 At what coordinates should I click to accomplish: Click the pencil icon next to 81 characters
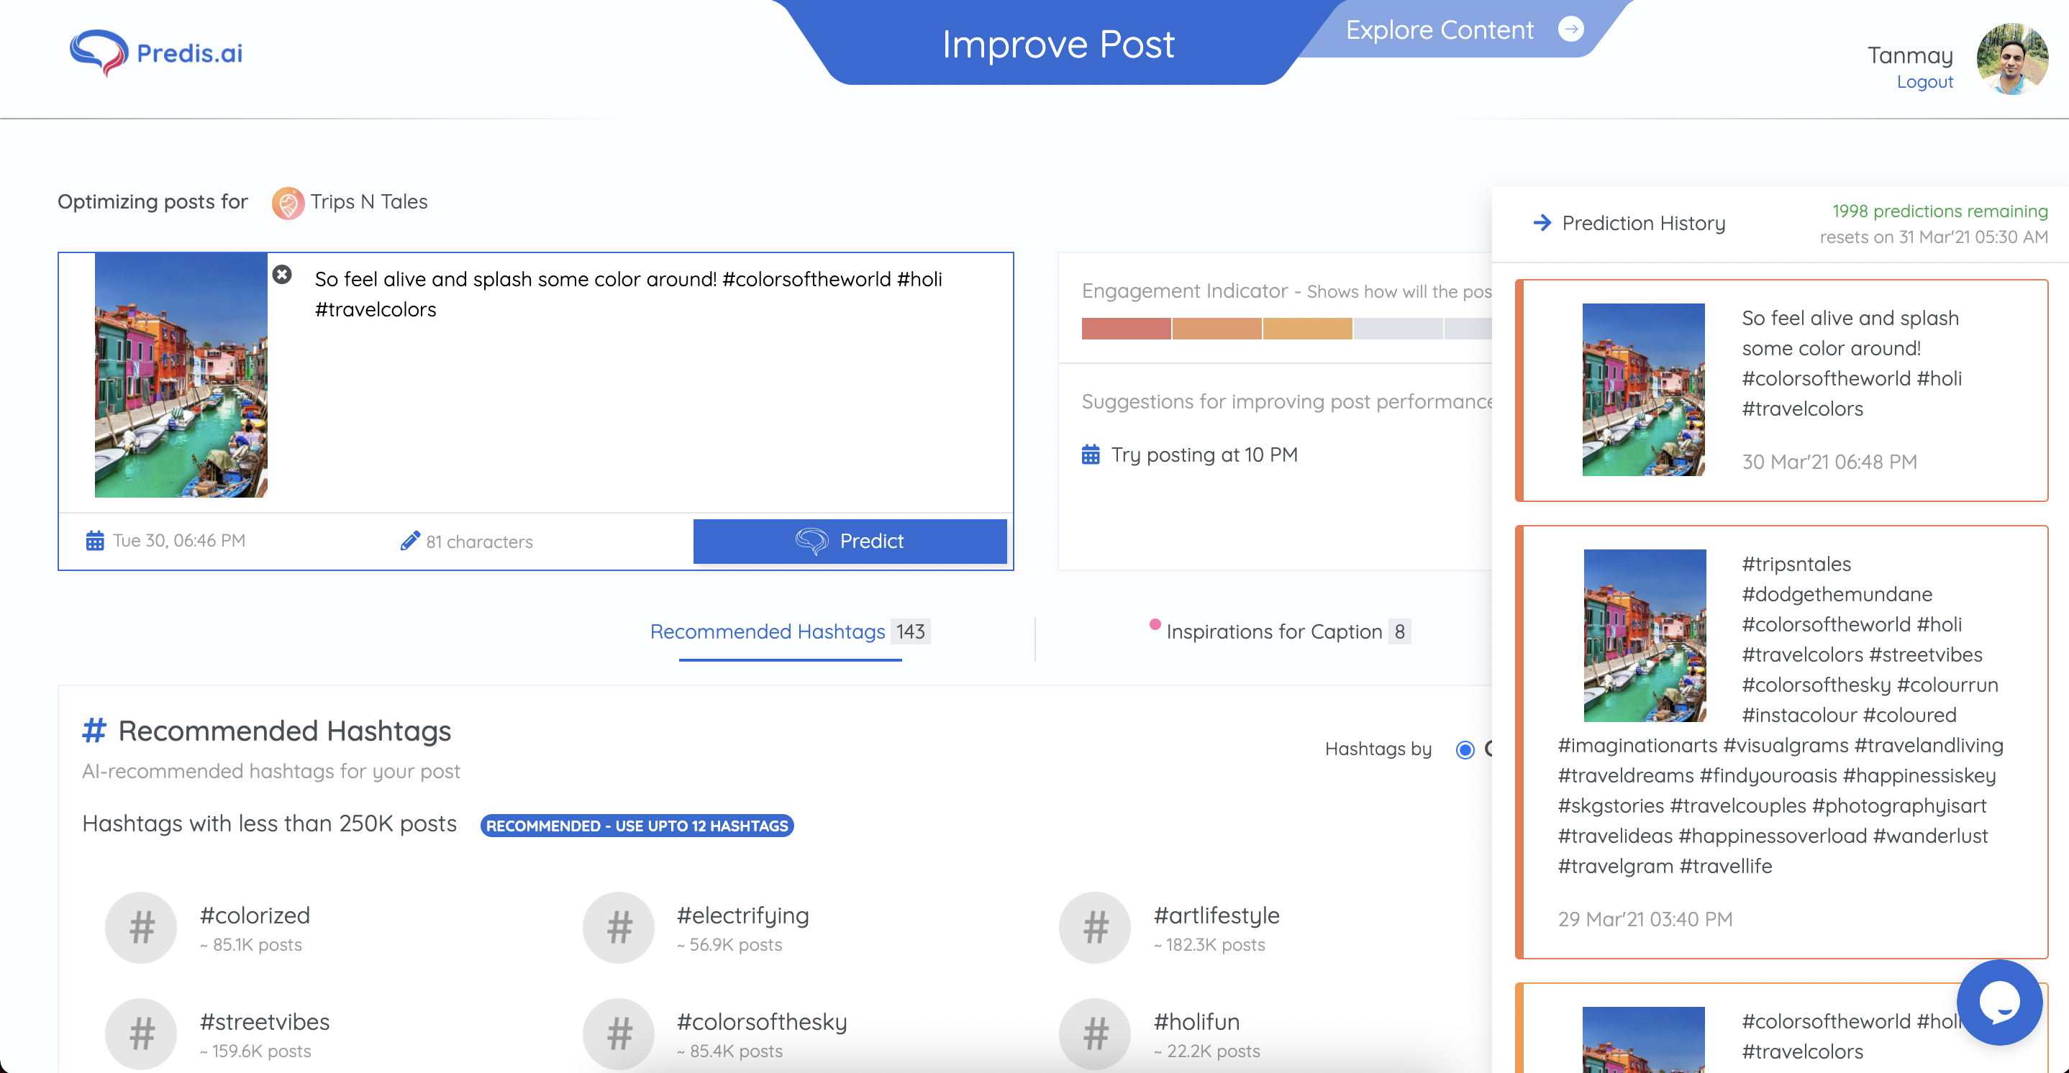click(x=409, y=541)
